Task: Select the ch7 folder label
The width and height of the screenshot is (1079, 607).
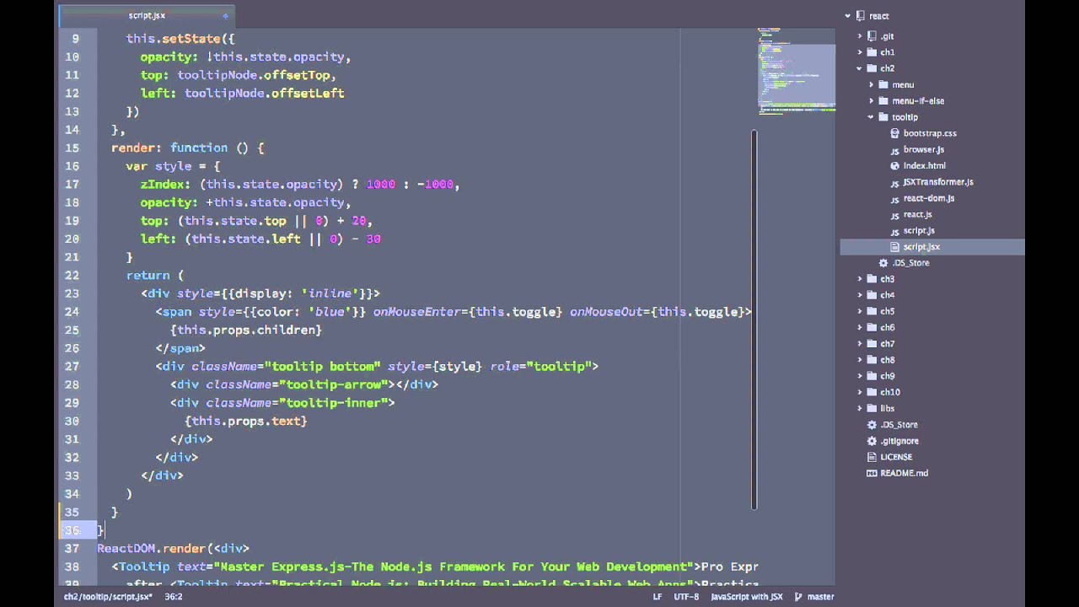Action: coord(887,344)
